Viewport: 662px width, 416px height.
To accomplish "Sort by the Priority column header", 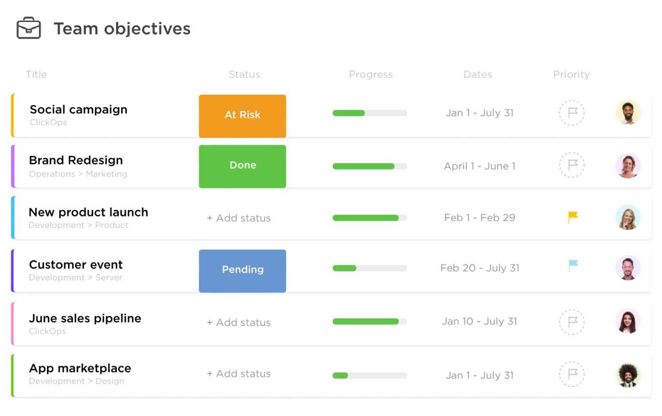I will tap(571, 75).
